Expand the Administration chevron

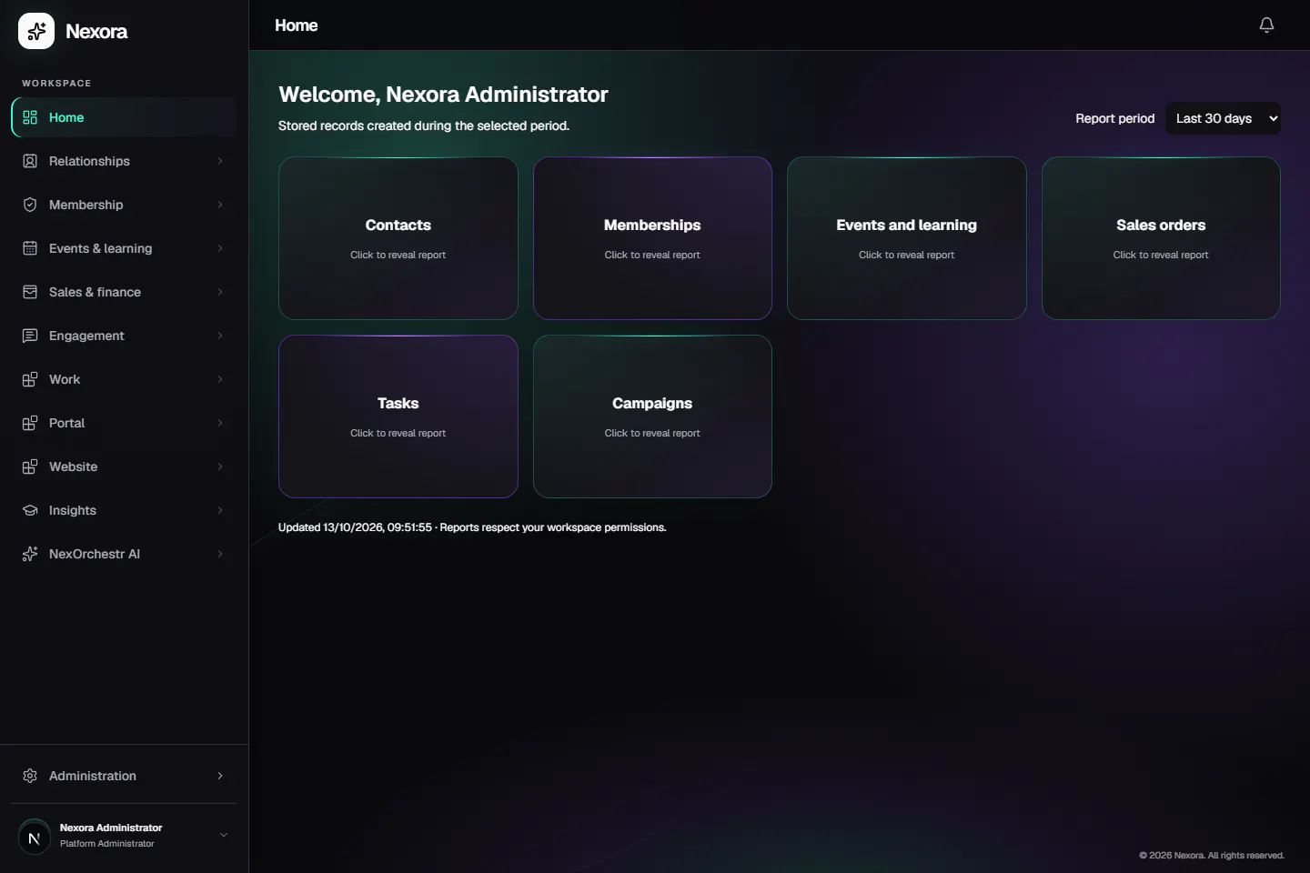point(220,776)
